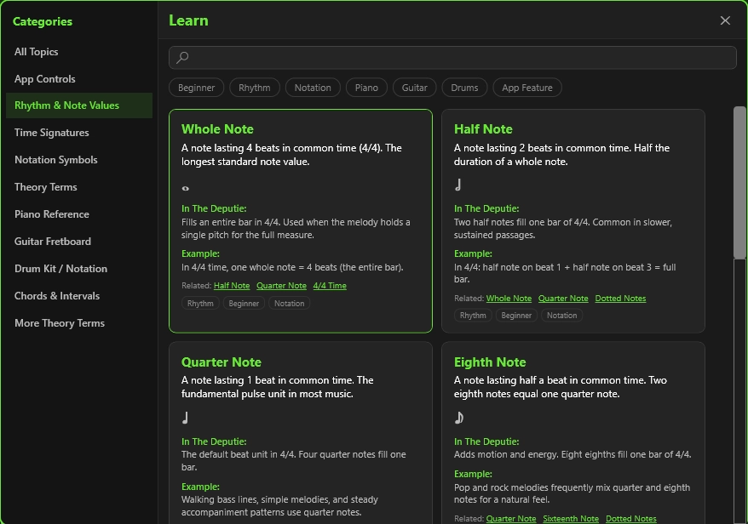Screen dimensions: 748x524
Task: Click the quarter note symbol icon
Action: [x=186, y=418]
